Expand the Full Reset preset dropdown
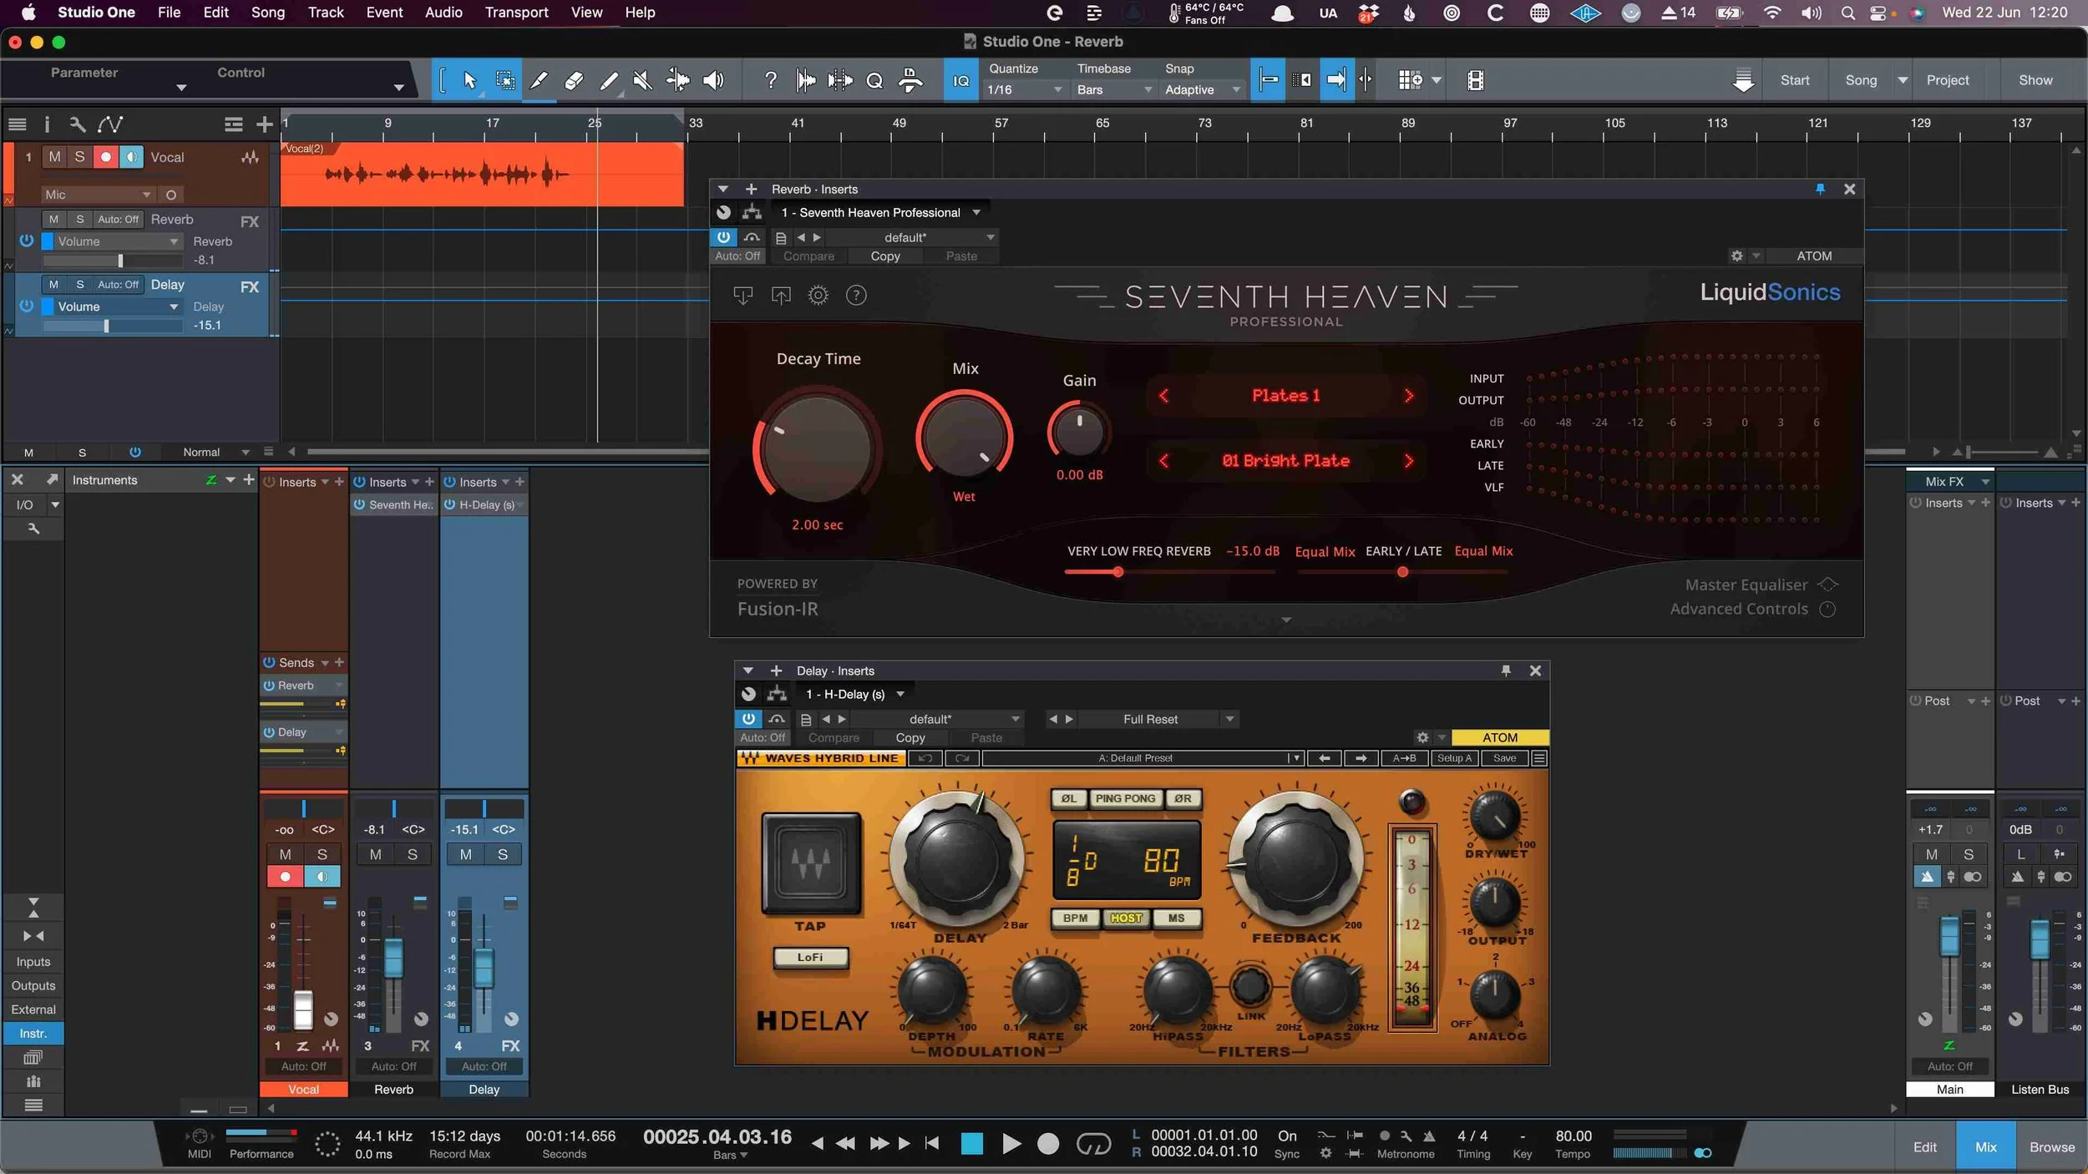This screenshot has height=1174, width=2088. tap(1229, 719)
